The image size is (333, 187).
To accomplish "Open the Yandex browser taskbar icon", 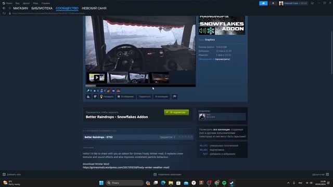I will click(194, 183).
